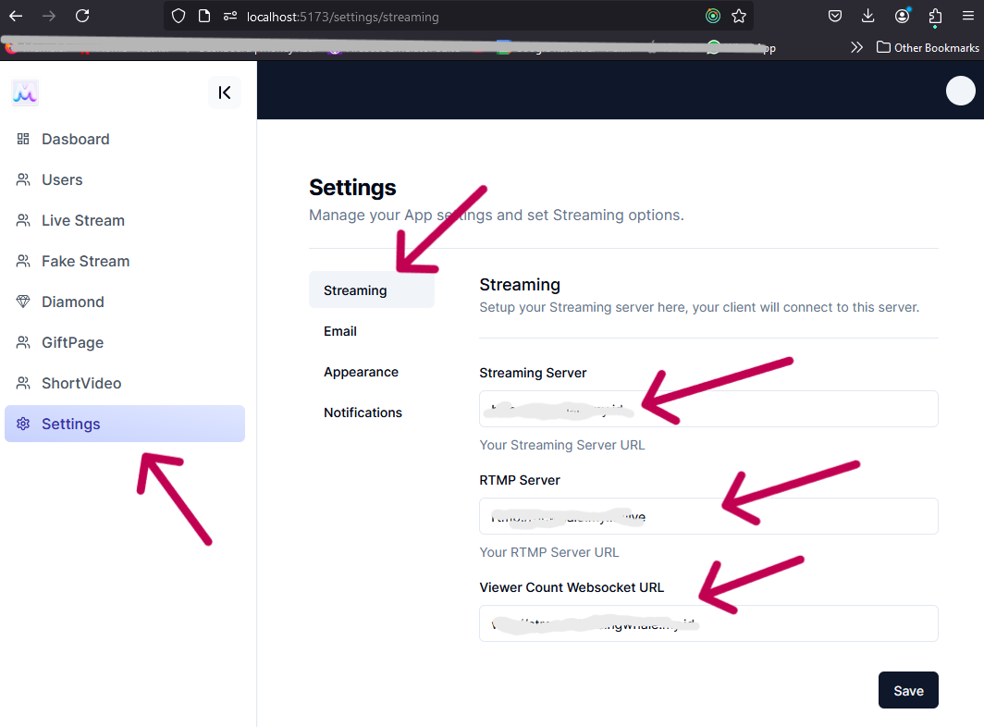Viewport: 984px width, 727px height.
Task: Select the Streaming settings tab
Action: 355,290
